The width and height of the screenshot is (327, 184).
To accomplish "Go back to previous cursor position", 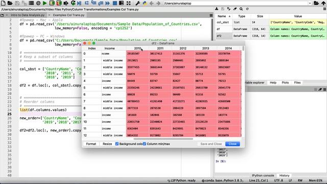I will tap(152, 3).
